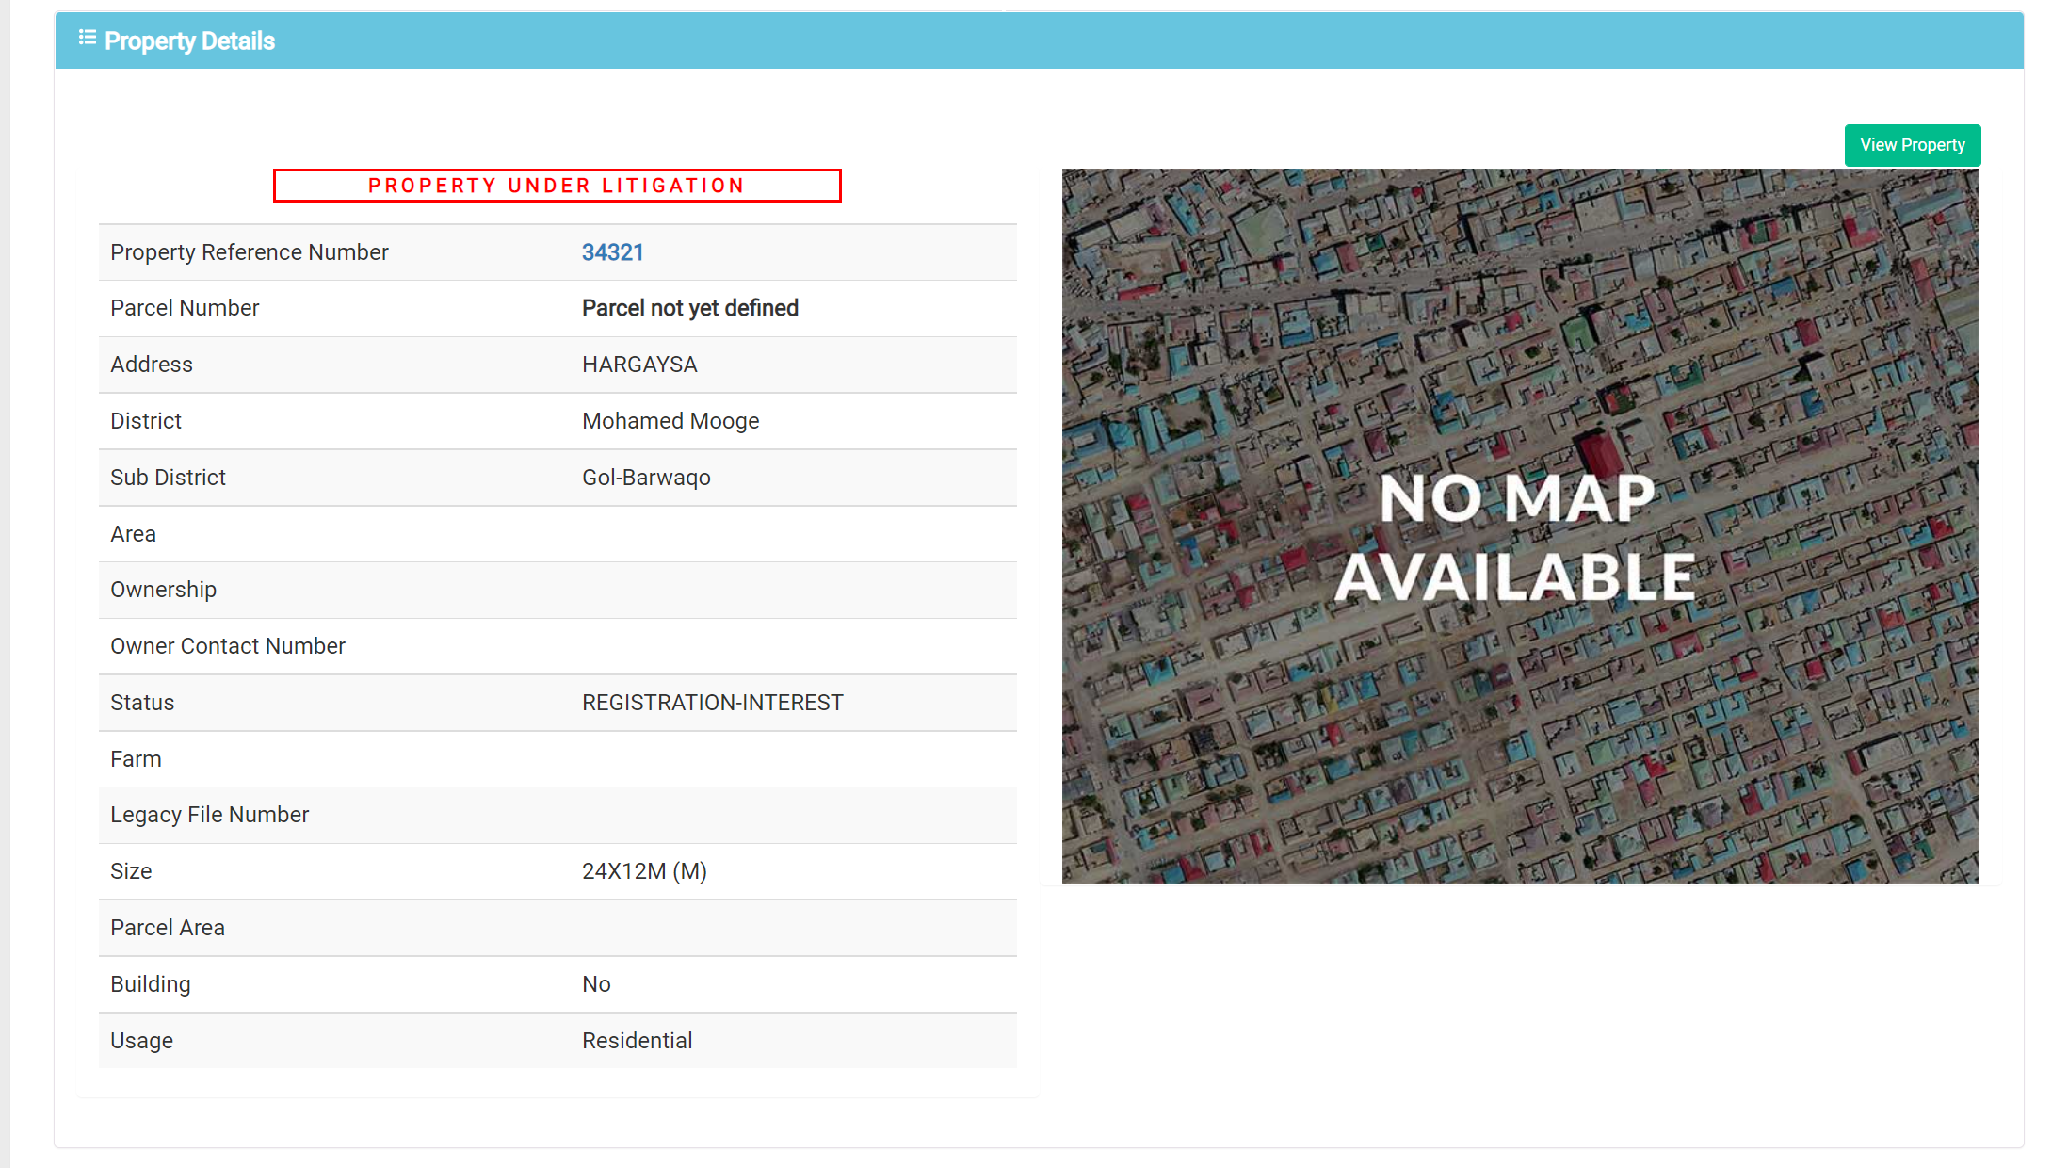Click the Sub District label

(168, 478)
